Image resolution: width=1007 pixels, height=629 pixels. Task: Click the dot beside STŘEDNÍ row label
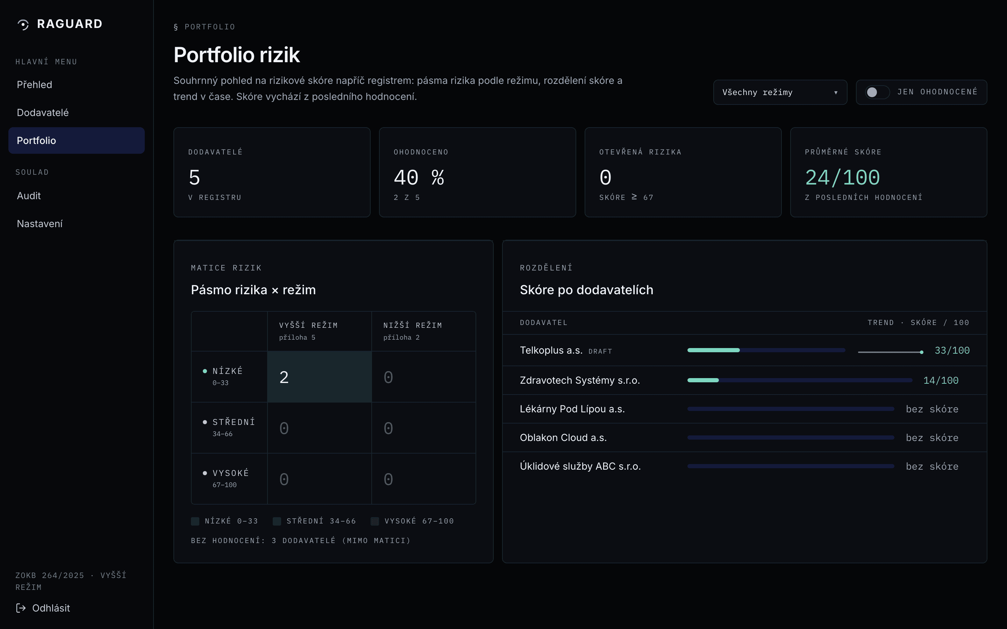click(205, 422)
